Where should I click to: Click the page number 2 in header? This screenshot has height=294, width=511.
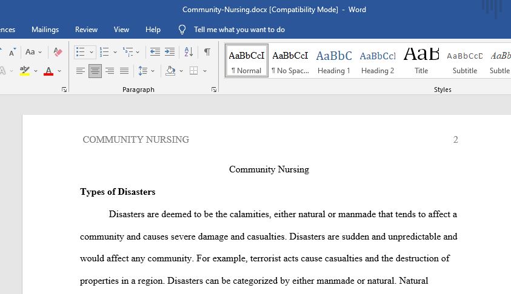(x=456, y=140)
